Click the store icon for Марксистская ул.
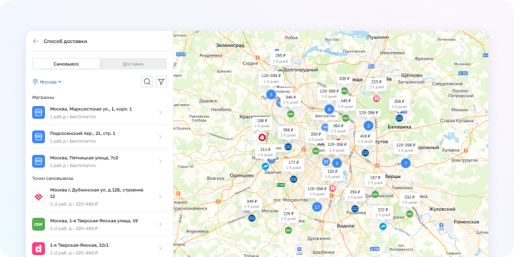This screenshot has height=257, width=514. pos(39,112)
